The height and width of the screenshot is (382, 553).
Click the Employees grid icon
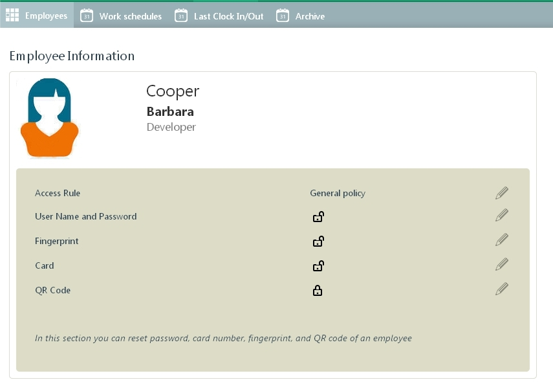(12, 16)
